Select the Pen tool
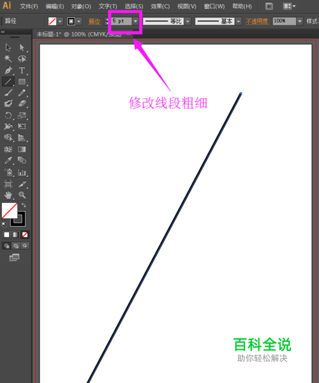Viewport: 319px width, 383px height. click(8, 70)
